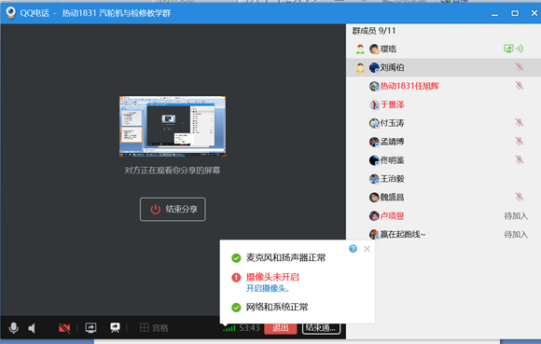Click the green check beside 网络和系统正常
The image size is (541, 344).
236,308
